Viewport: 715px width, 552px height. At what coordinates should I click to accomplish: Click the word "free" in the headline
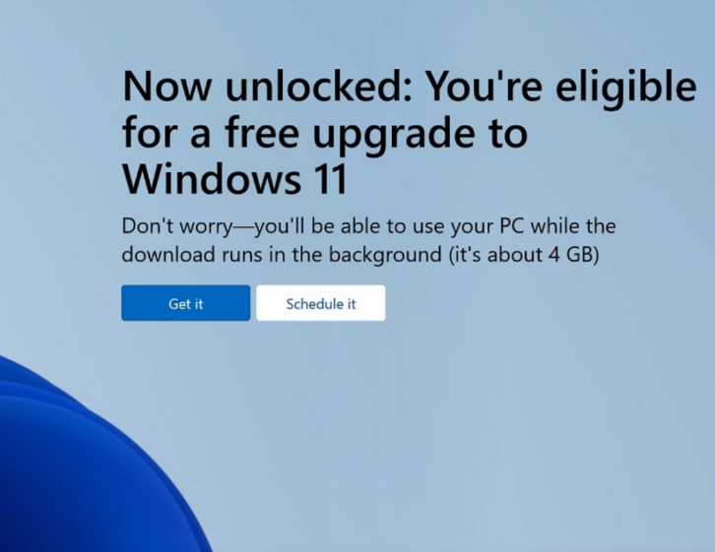(x=262, y=132)
